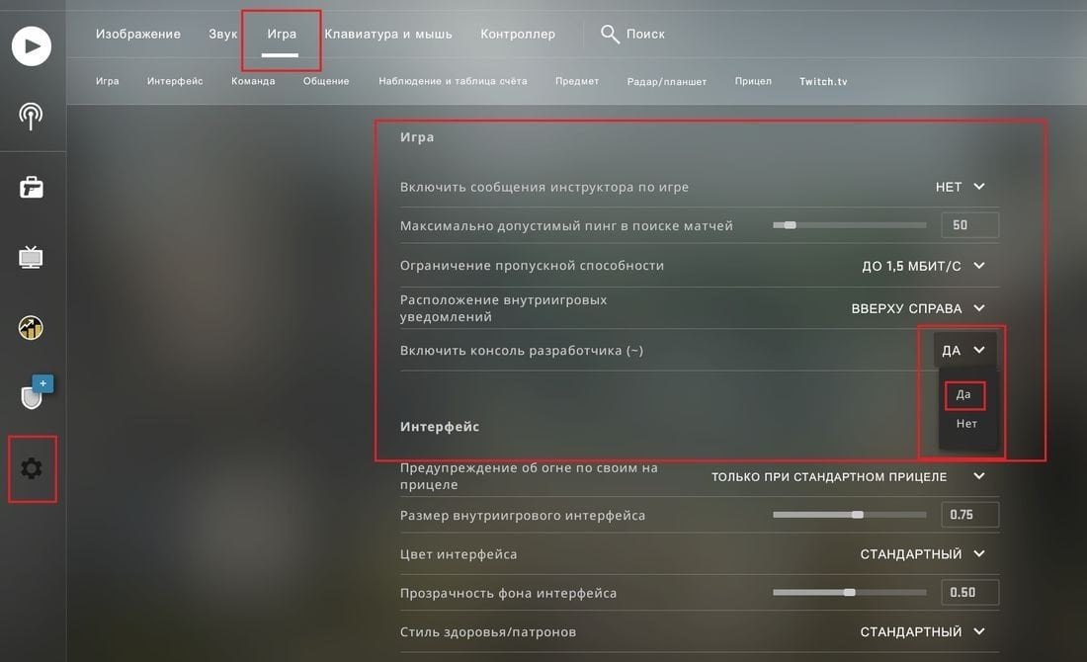Click the HUD size value field 0.75

[x=969, y=515]
